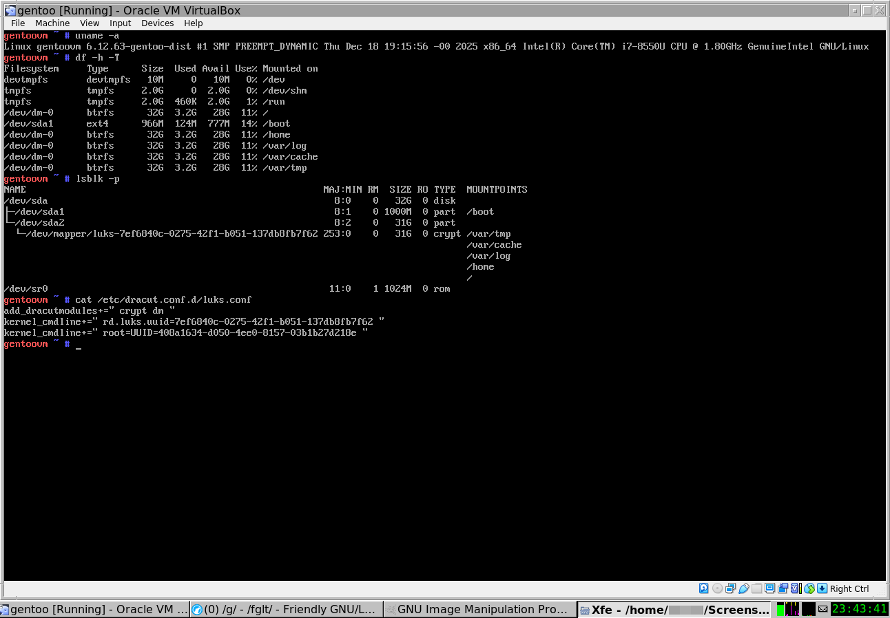
Task: Click 'cat /etc/dracut.conf.d/luks.conf' command
Action: tap(163, 299)
